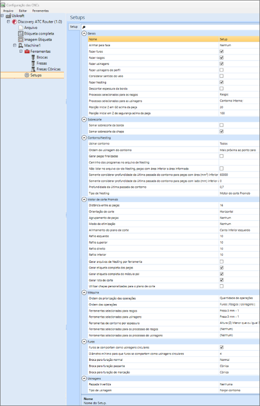This screenshot has height=406, width=260.
Task: Collapse the Ferramentas tree node
Action: click(x=21, y=51)
